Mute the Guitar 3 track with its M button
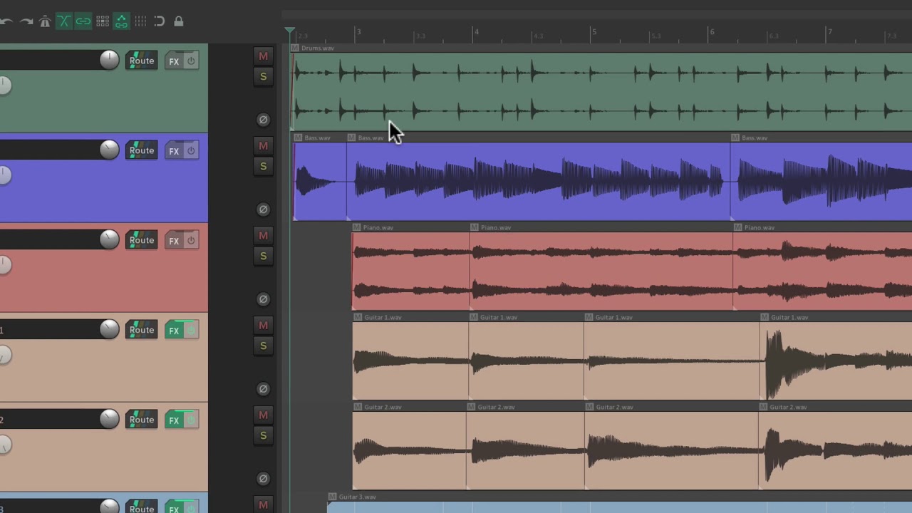 263,505
